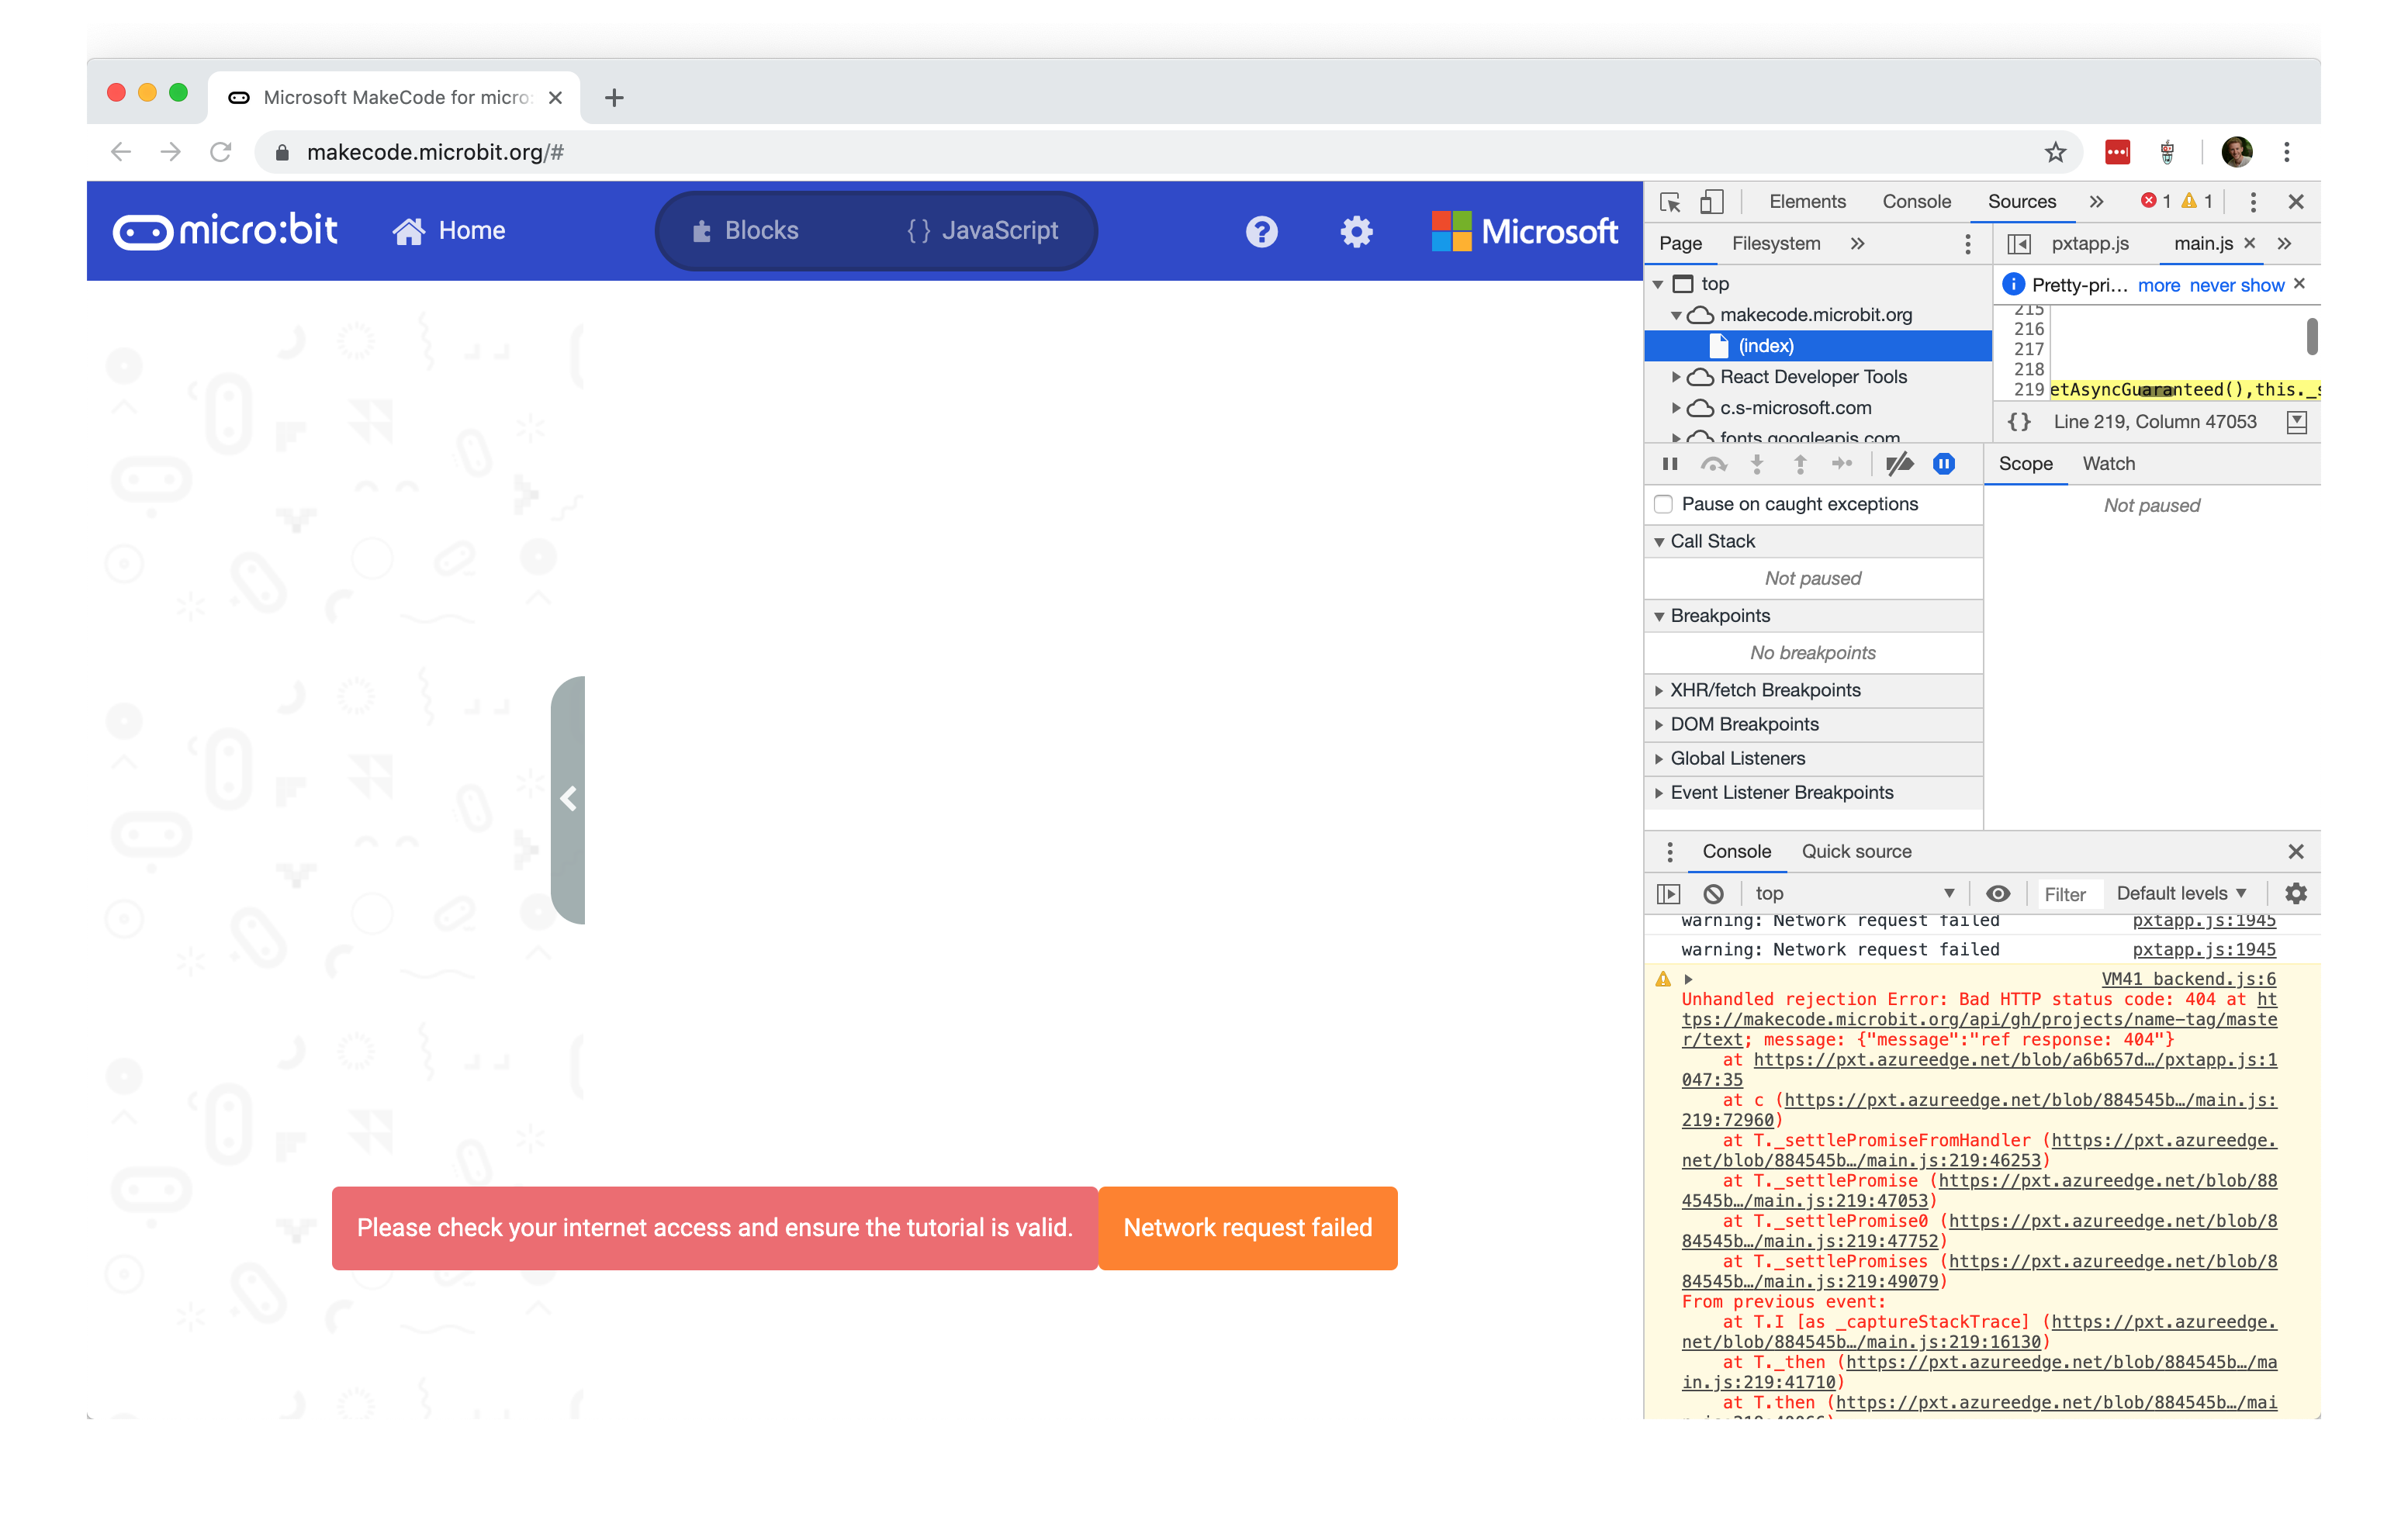Screen dimensions: 2408x1534
Task: Deactivate breakpoints in the debugger toolbar
Action: (1899, 463)
